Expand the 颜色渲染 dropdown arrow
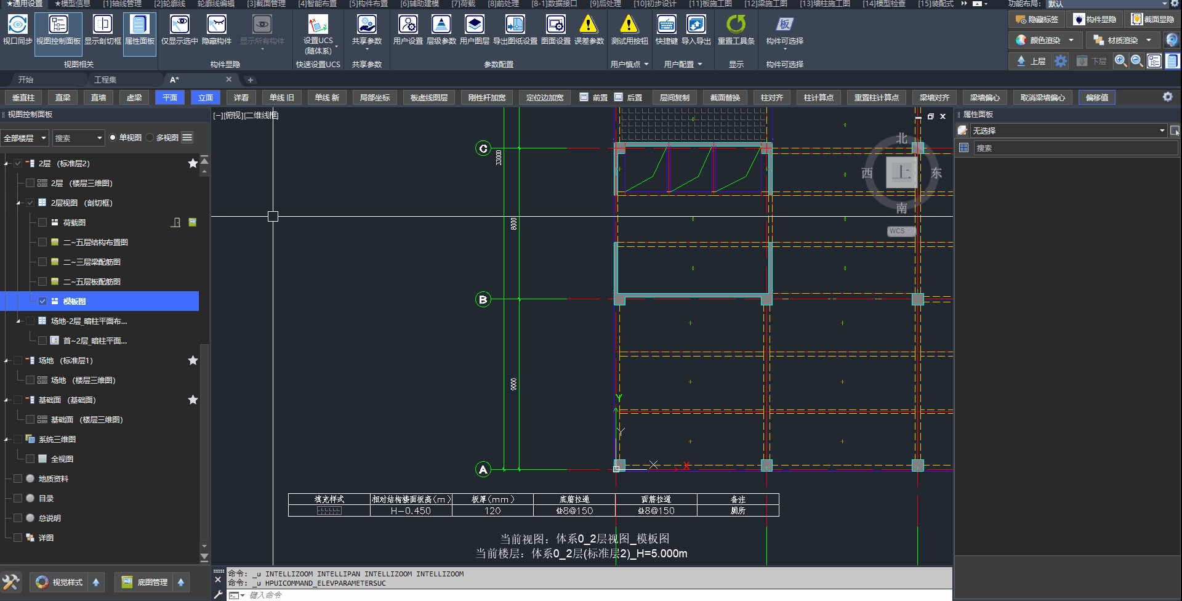Image resolution: width=1182 pixels, height=601 pixels. (x=1071, y=41)
